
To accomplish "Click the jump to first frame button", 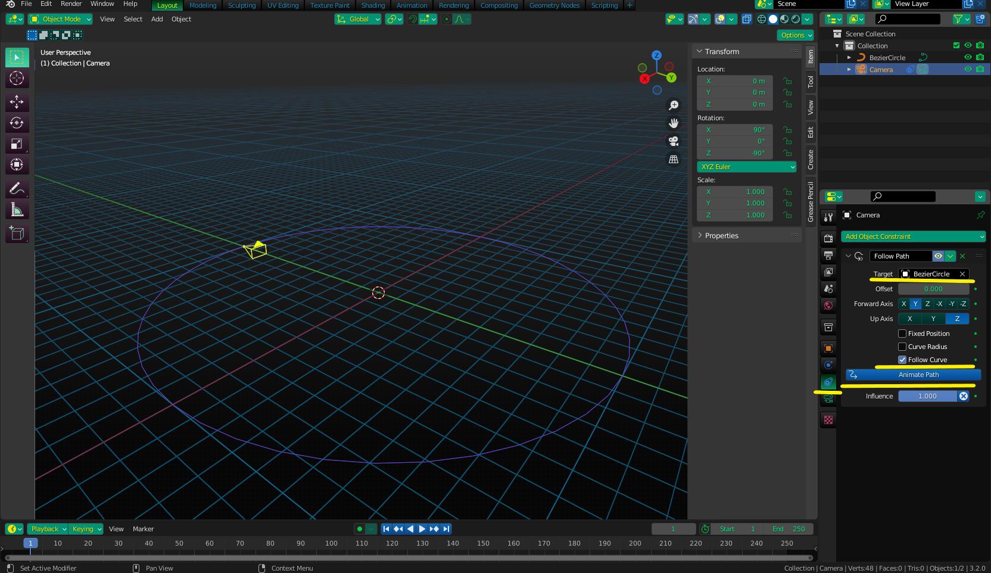I will point(386,529).
